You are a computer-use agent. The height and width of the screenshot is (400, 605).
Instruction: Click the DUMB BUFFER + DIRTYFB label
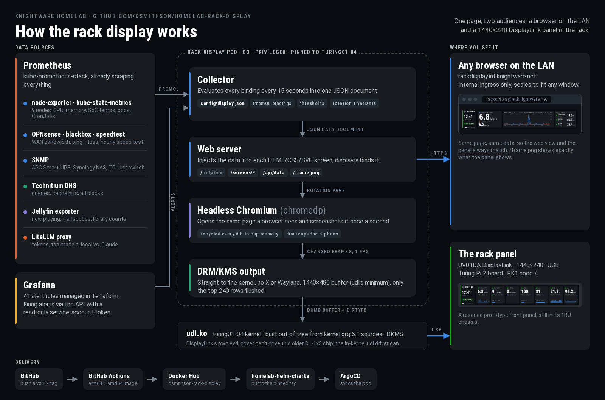point(337,310)
